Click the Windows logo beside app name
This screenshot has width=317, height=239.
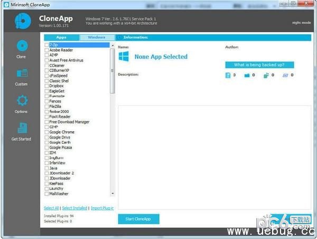pos(124,56)
